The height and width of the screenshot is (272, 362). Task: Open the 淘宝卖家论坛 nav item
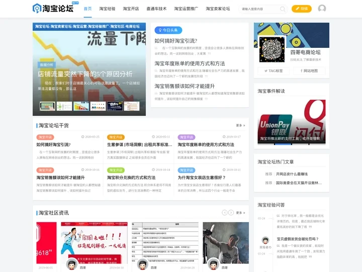coord(218,9)
